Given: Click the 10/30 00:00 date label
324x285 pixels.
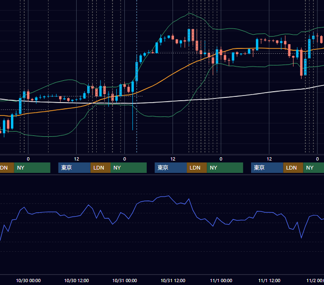Looking at the screenshot, I should pyautogui.click(x=28, y=280).
